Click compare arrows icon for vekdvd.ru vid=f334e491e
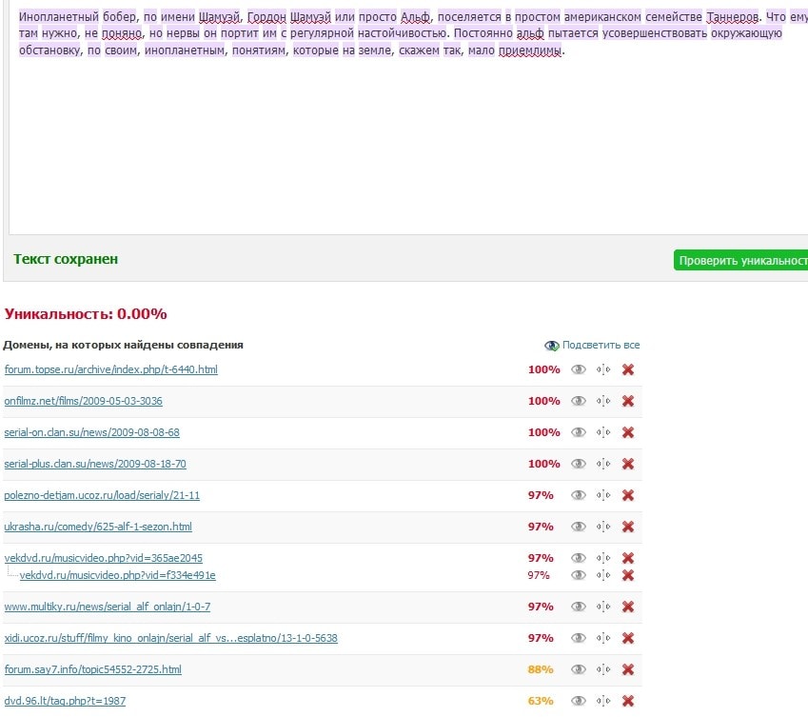 (603, 575)
